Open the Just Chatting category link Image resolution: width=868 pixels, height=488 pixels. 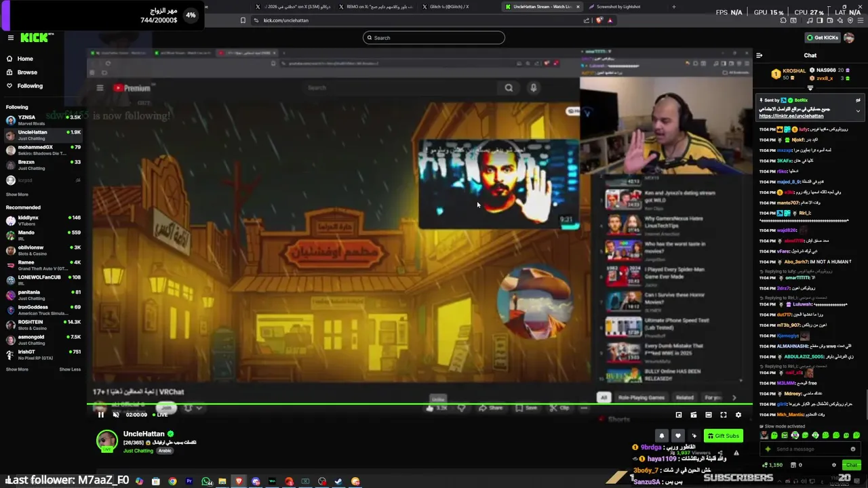[138, 451]
